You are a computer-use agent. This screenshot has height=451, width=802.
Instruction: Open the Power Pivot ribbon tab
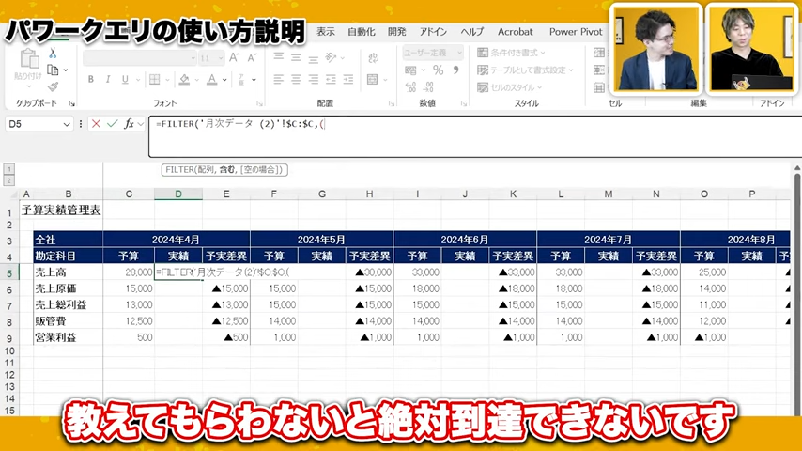(x=576, y=32)
